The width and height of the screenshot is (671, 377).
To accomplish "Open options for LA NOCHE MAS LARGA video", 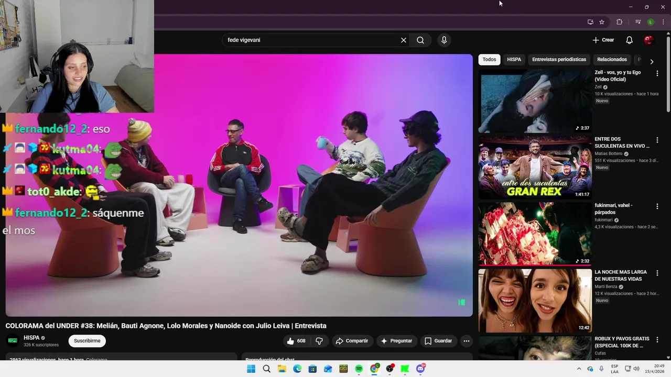I will 657,273.
